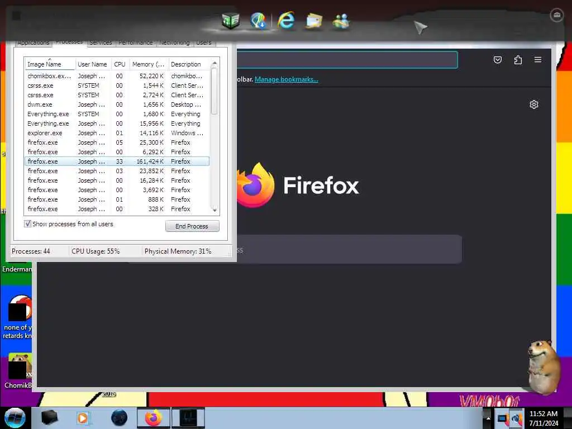Click the Show desktop strip
Screen dimensions: 572x429
click(x=568, y=418)
